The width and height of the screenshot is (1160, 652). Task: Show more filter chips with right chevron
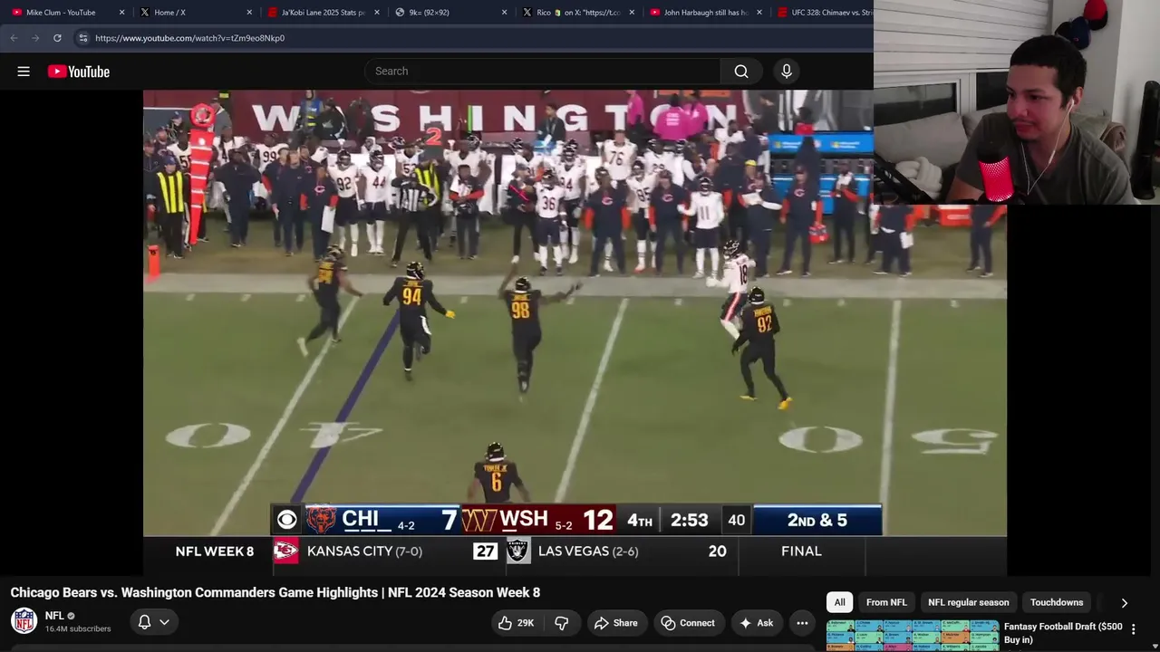[x=1124, y=603]
